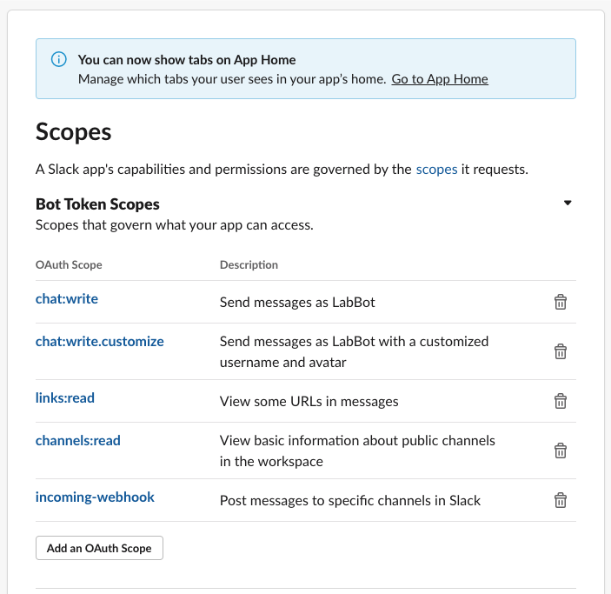Screen dimensions: 611x594
Task: Open the Go to App Home link
Action: tap(439, 79)
